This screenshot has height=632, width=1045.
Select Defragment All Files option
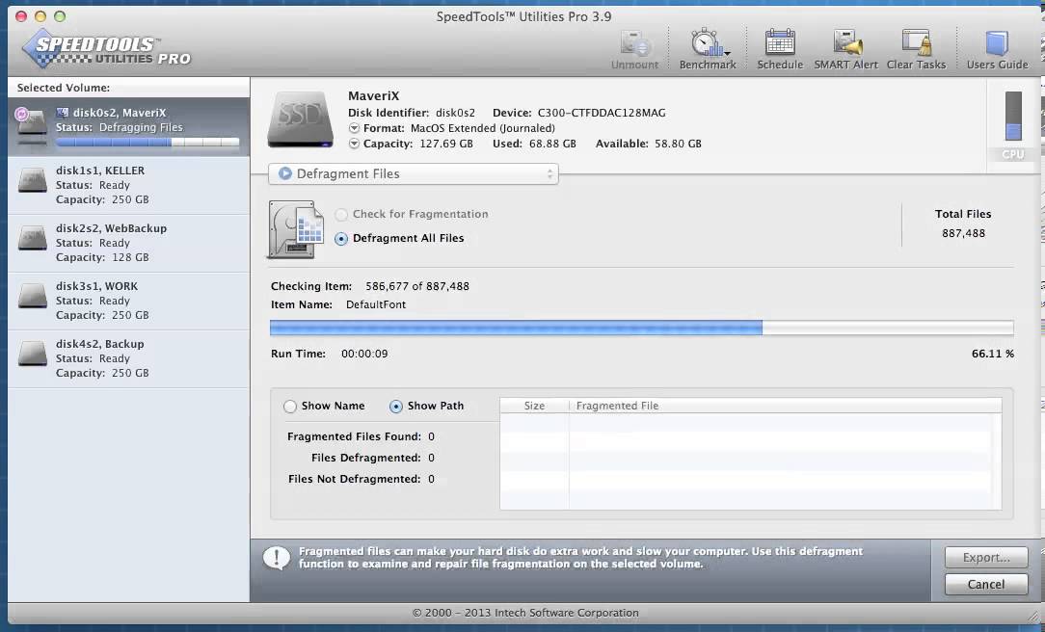click(341, 238)
